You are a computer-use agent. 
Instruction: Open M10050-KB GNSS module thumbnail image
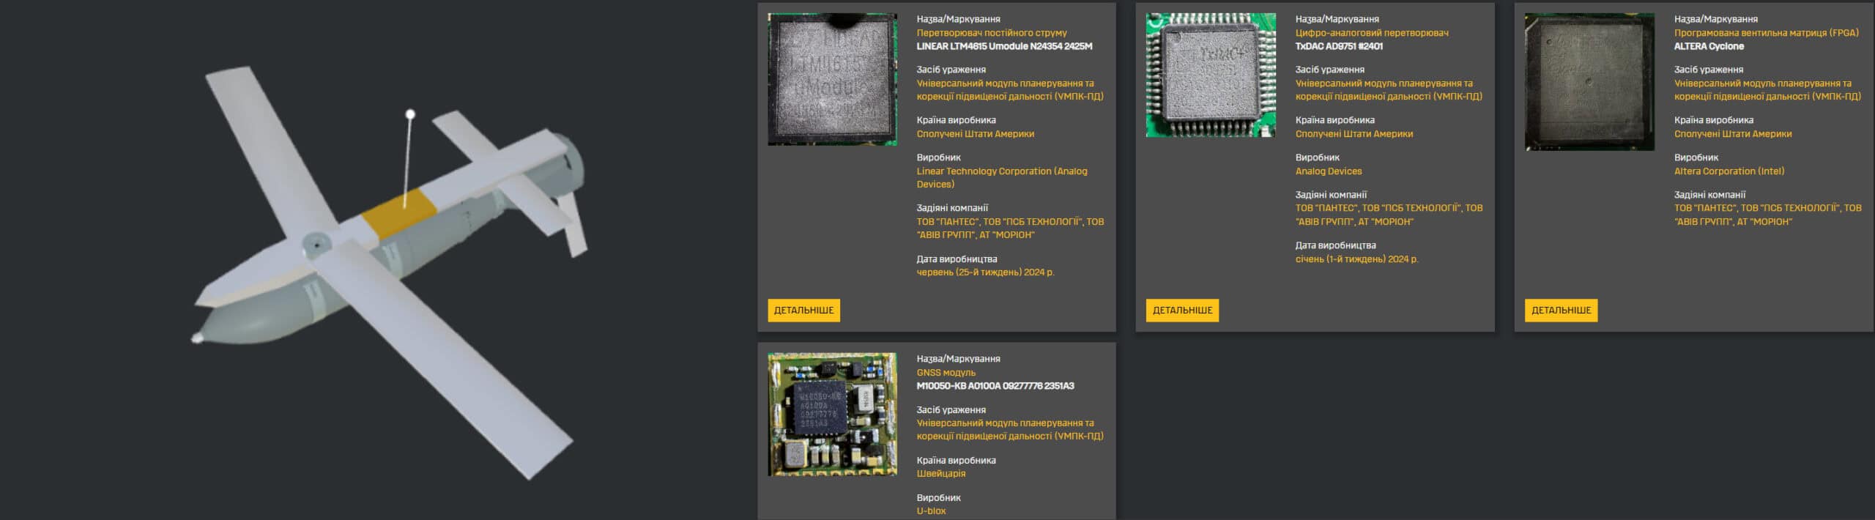click(x=832, y=415)
